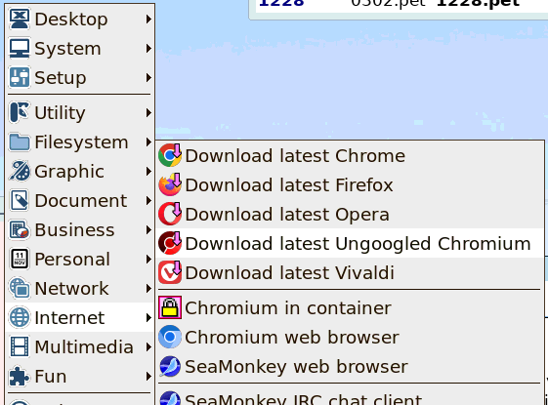Open the Fun menu category
This screenshot has height=405, width=548.
(80, 377)
